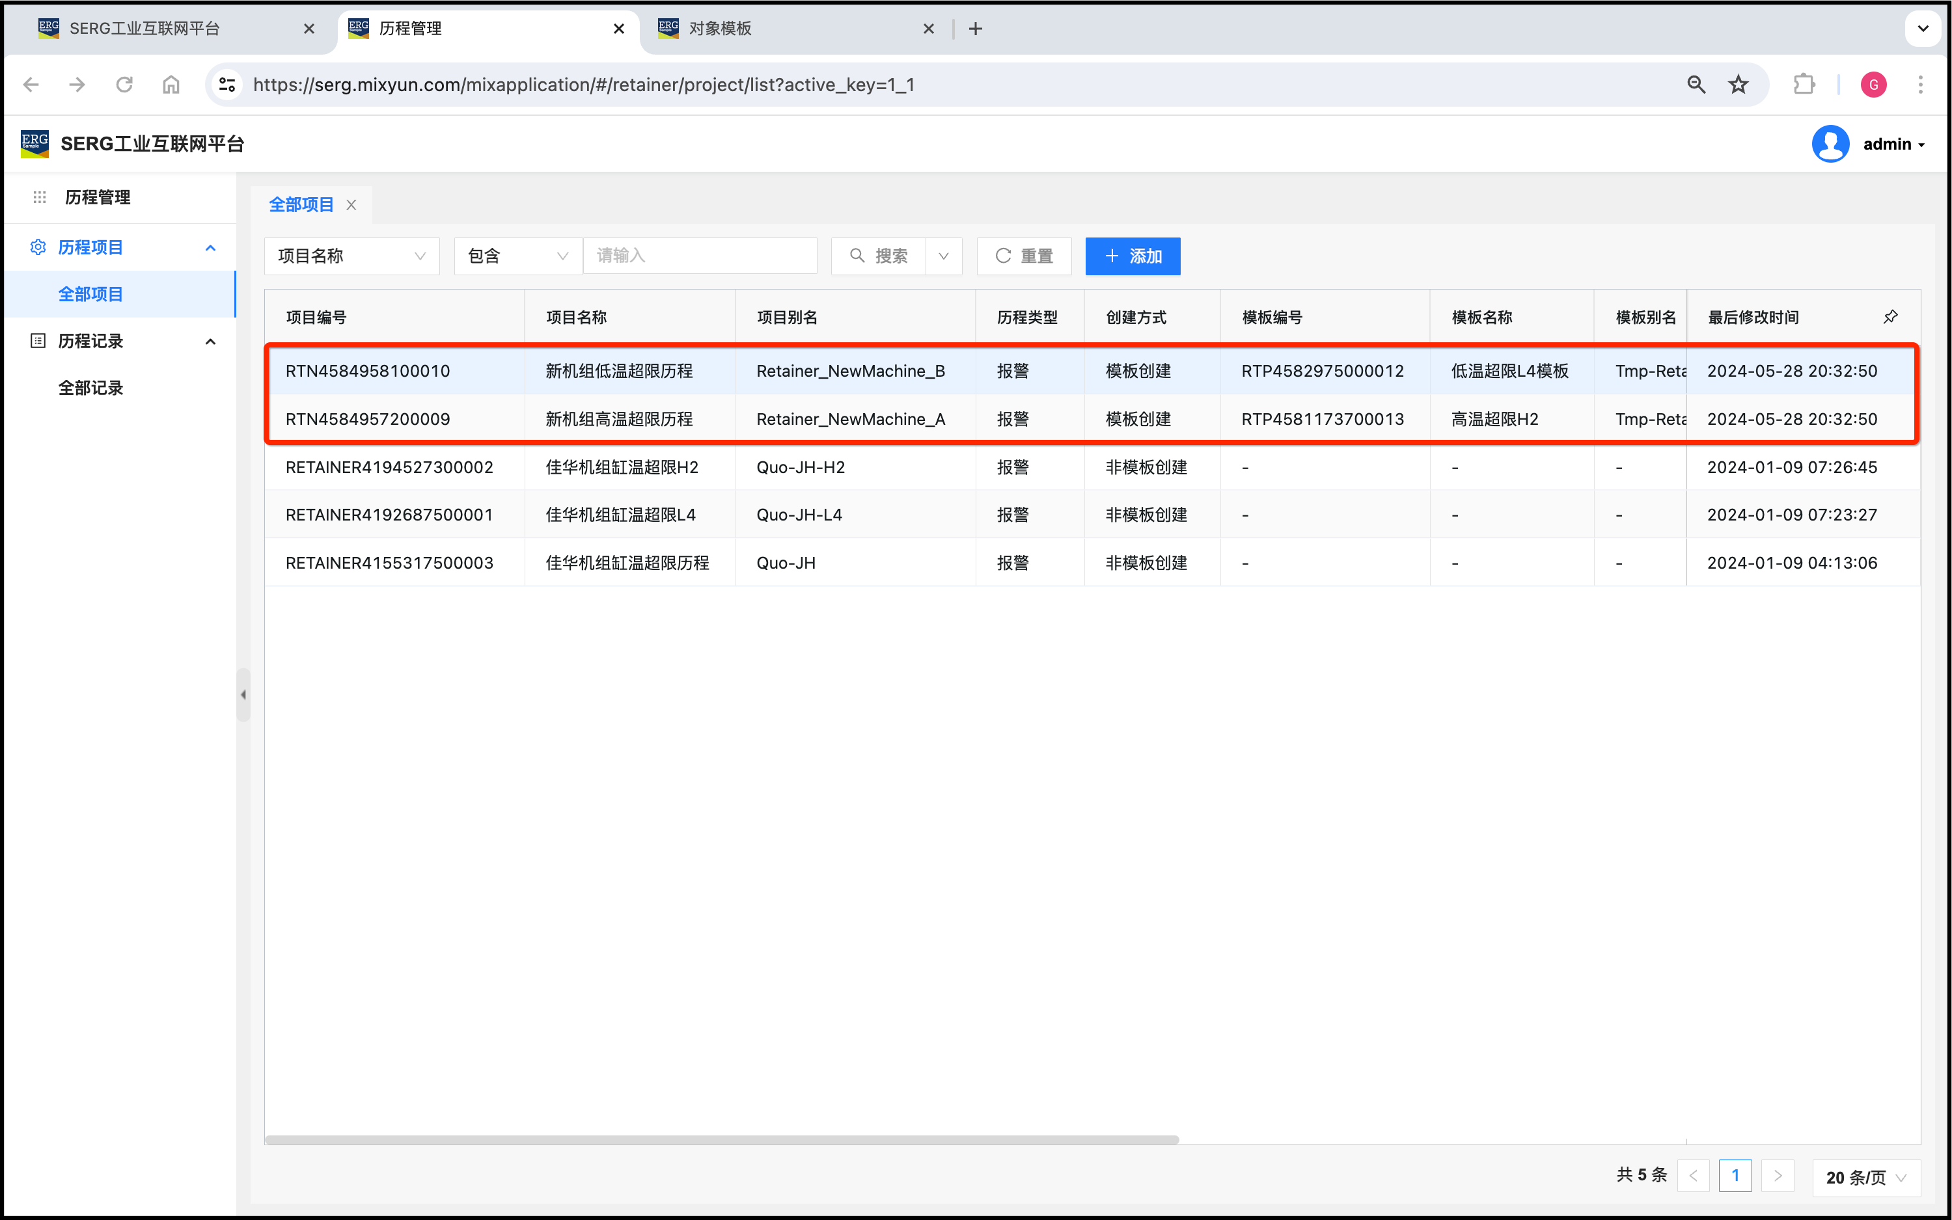
Task: Open the browser extensions puzzle icon
Action: (x=1804, y=85)
